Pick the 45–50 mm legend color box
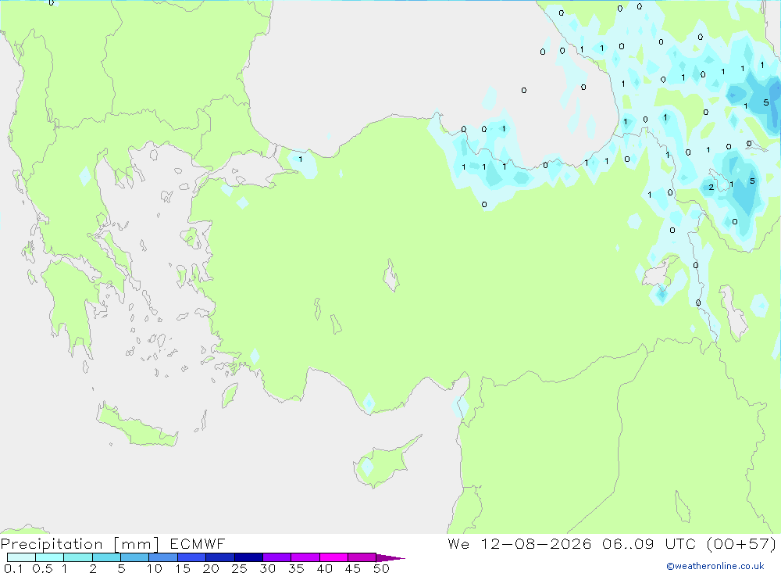 [x=362, y=557]
